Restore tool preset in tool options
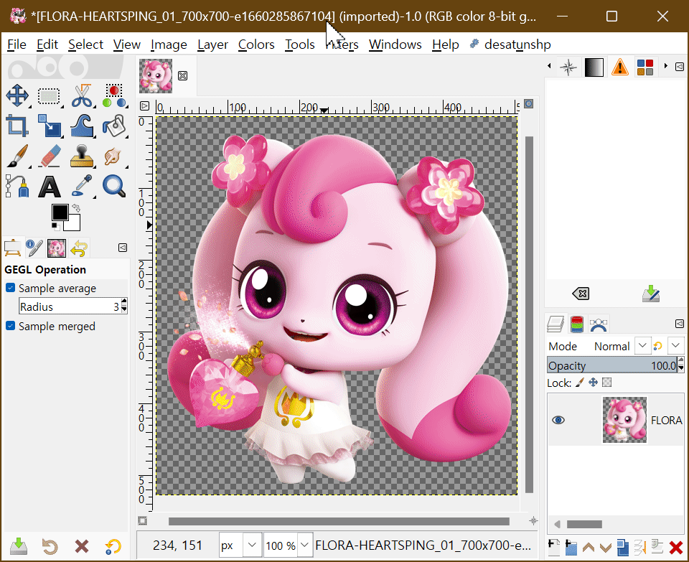The image size is (689, 562). click(50, 547)
